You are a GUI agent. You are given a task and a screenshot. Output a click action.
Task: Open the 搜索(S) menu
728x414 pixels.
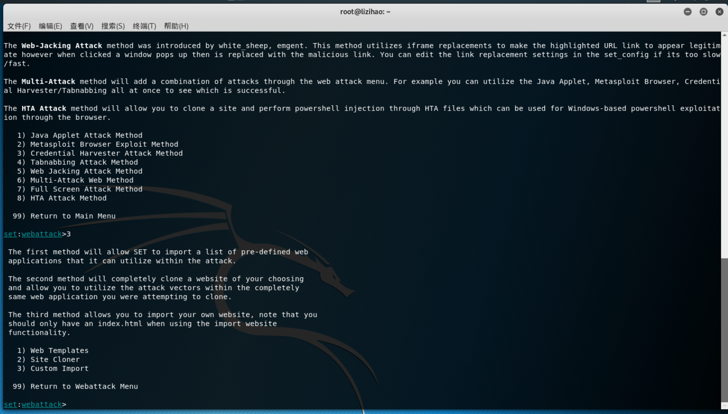(113, 26)
